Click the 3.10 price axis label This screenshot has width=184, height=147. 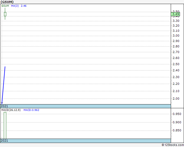176,31
